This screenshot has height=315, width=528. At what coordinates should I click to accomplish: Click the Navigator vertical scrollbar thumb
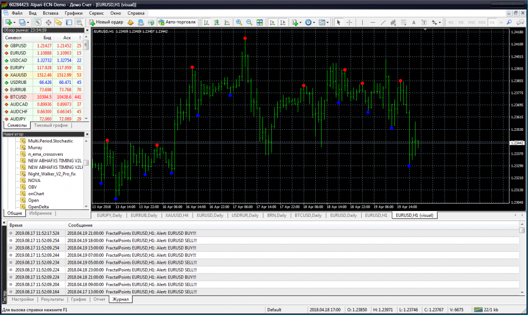coord(86,163)
